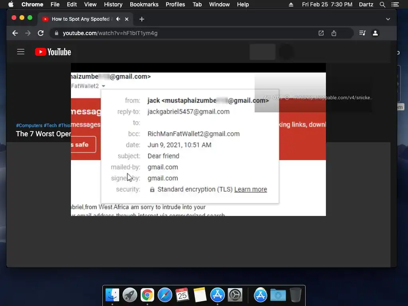
Task: Open page in new window icon
Action: [321, 33]
